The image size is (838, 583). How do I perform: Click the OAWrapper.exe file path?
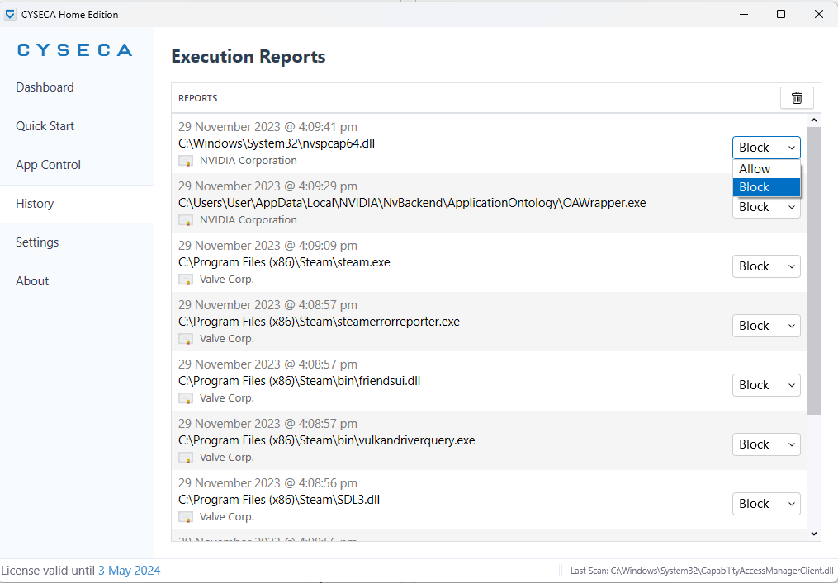click(x=412, y=203)
